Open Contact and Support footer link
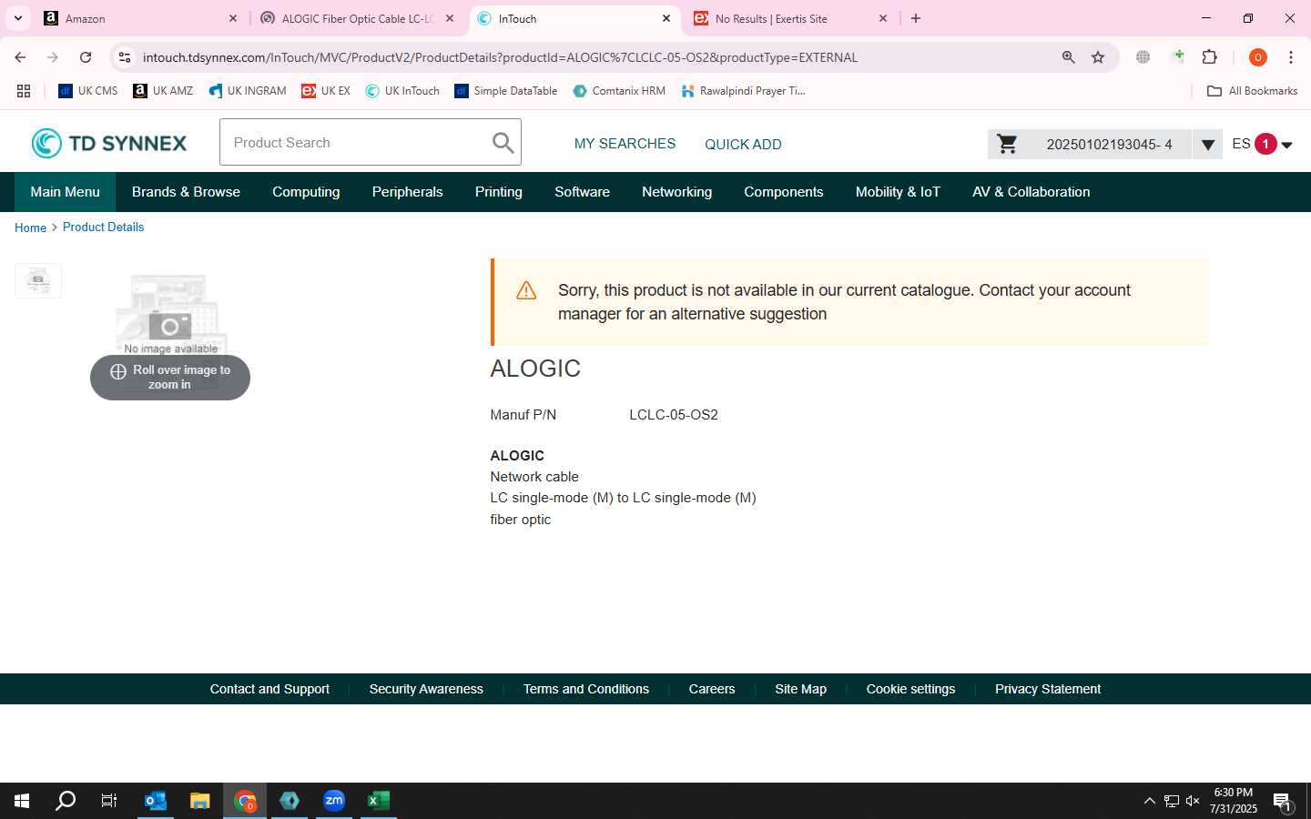This screenshot has height=819, width=1311. click(x=269, y=689)
